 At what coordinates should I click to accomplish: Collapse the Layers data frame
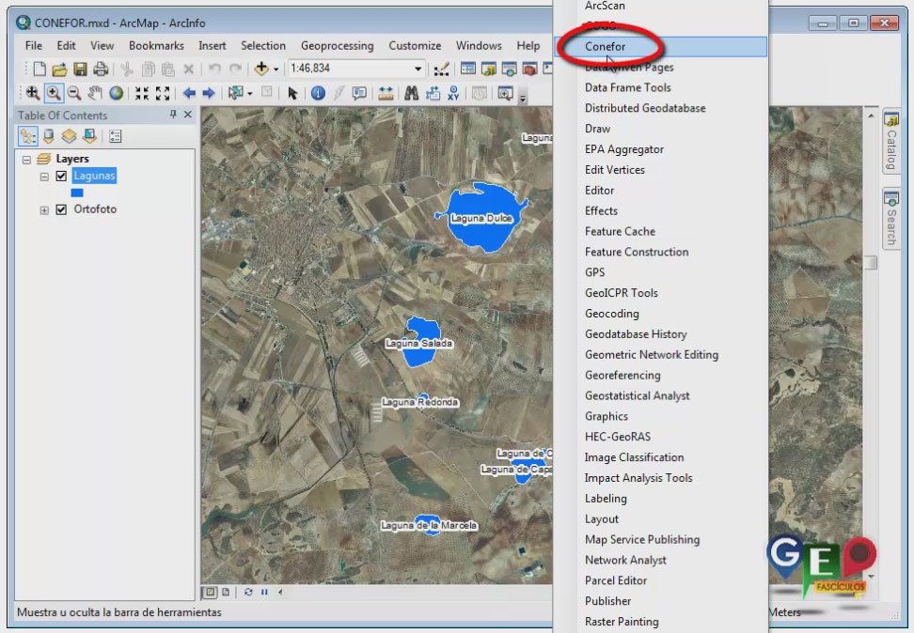click(x=26, y=159)
